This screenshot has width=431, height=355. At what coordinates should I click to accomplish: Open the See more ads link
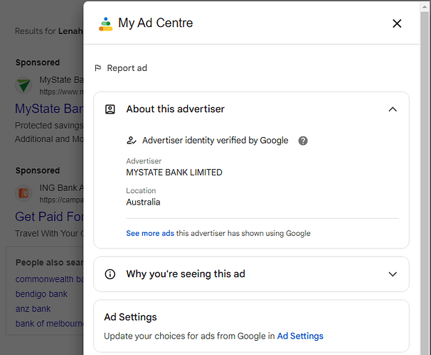(150, 233)
